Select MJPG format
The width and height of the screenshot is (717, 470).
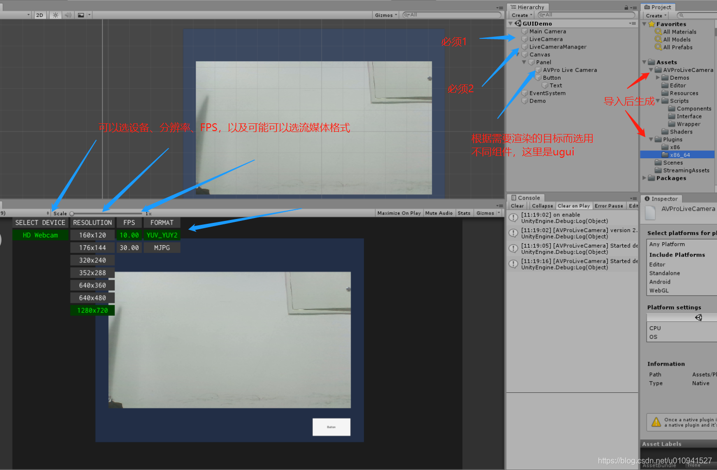162,248
